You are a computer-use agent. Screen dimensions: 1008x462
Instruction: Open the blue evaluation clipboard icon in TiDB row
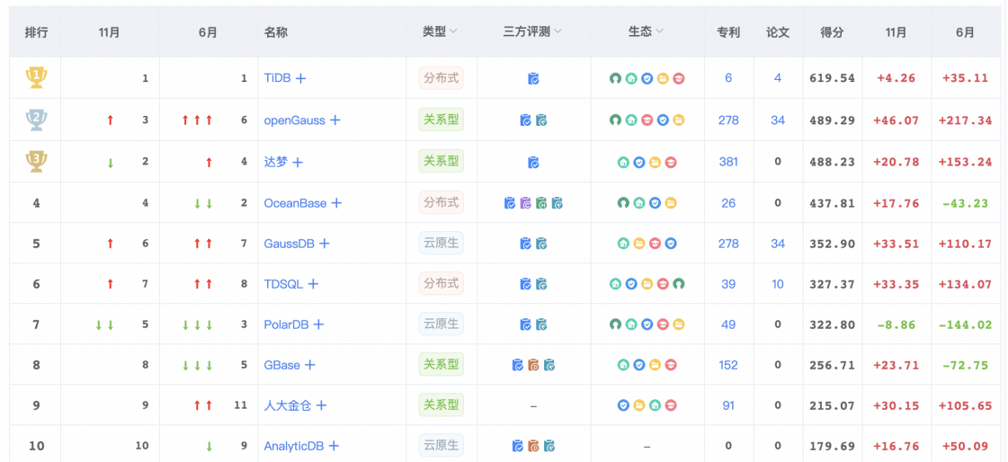tap(533, 78)
